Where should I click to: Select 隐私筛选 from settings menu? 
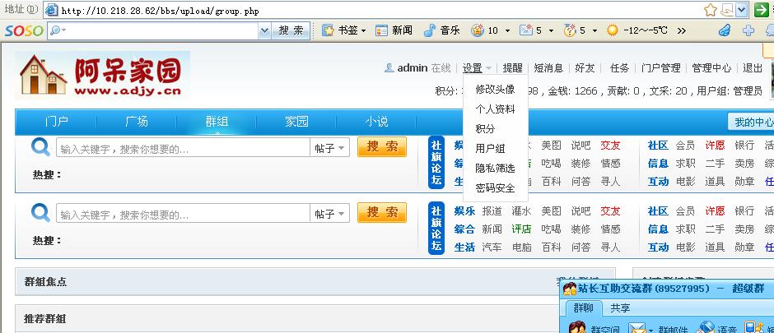[x=495, y=168]
